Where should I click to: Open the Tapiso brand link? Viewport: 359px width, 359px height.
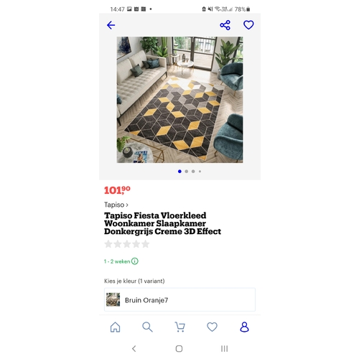(116, 205)
